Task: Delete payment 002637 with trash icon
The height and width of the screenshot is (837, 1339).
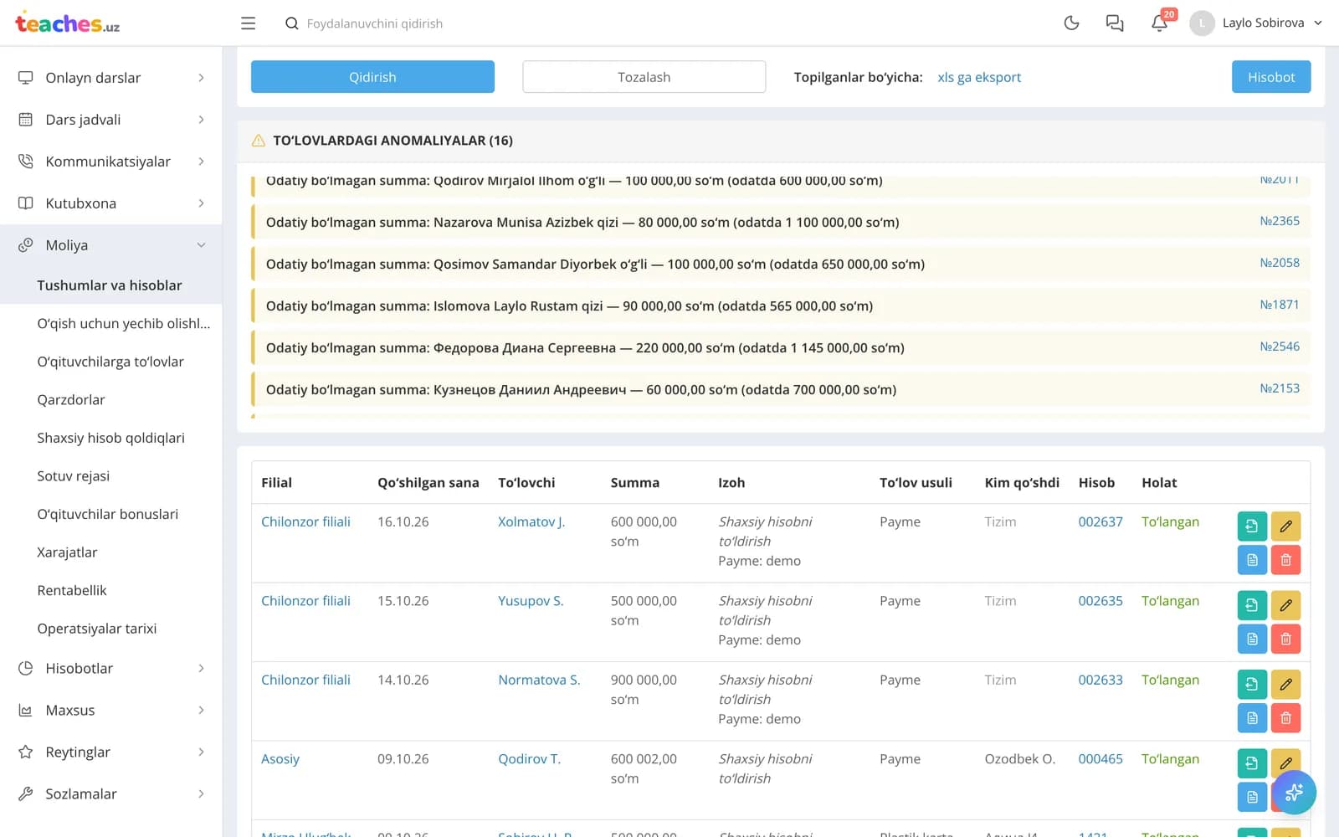Action: coord(1285,560)
